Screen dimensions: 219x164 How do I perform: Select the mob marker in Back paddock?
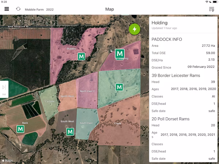tap(20, 129)
